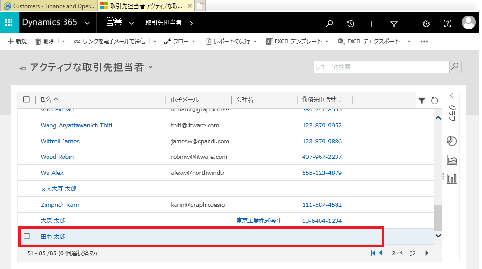Go to the next page of records
This screenshot has width=482, height=269.
[427, 253]
